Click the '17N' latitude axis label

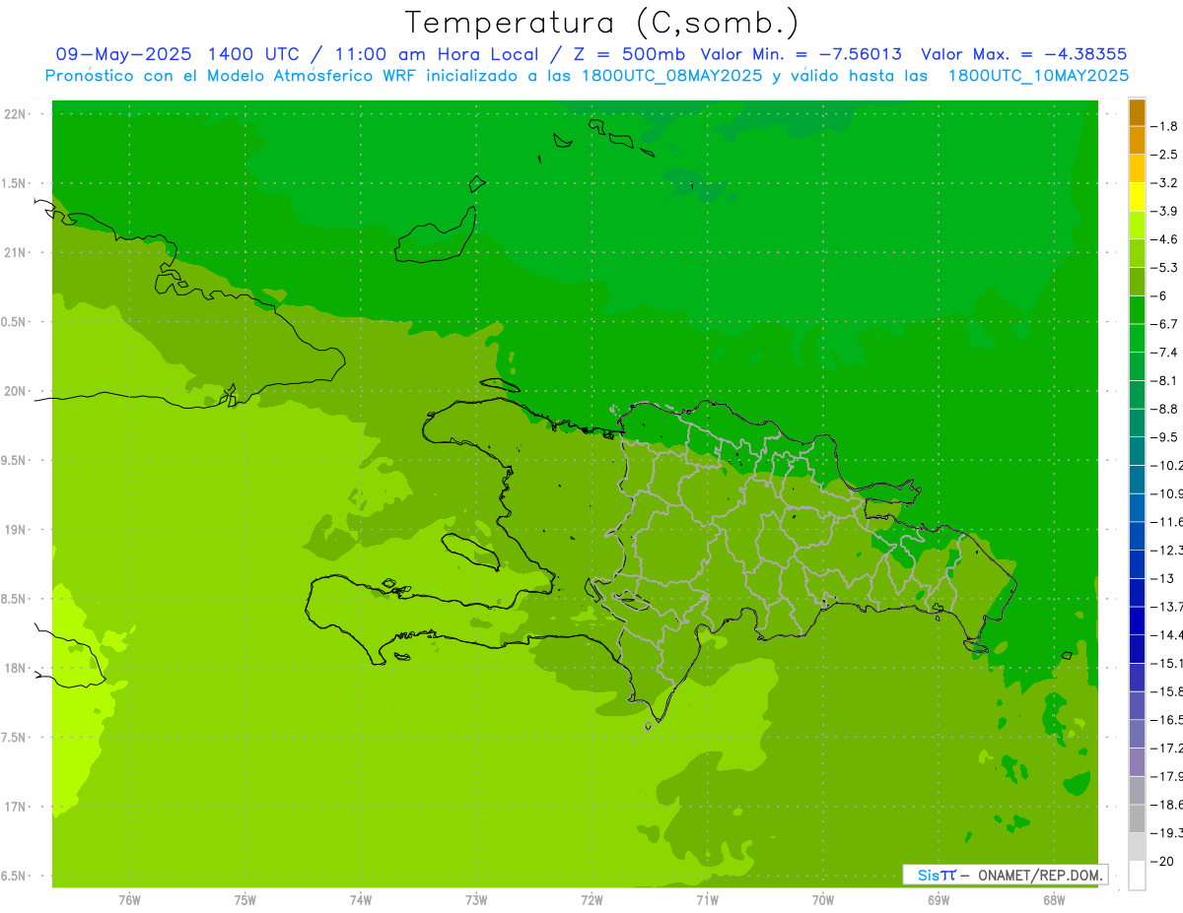[15, 807]
